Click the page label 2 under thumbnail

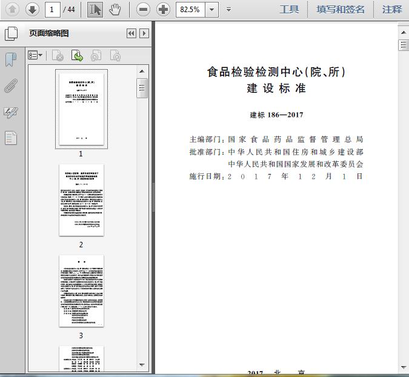tap(81, 245)
